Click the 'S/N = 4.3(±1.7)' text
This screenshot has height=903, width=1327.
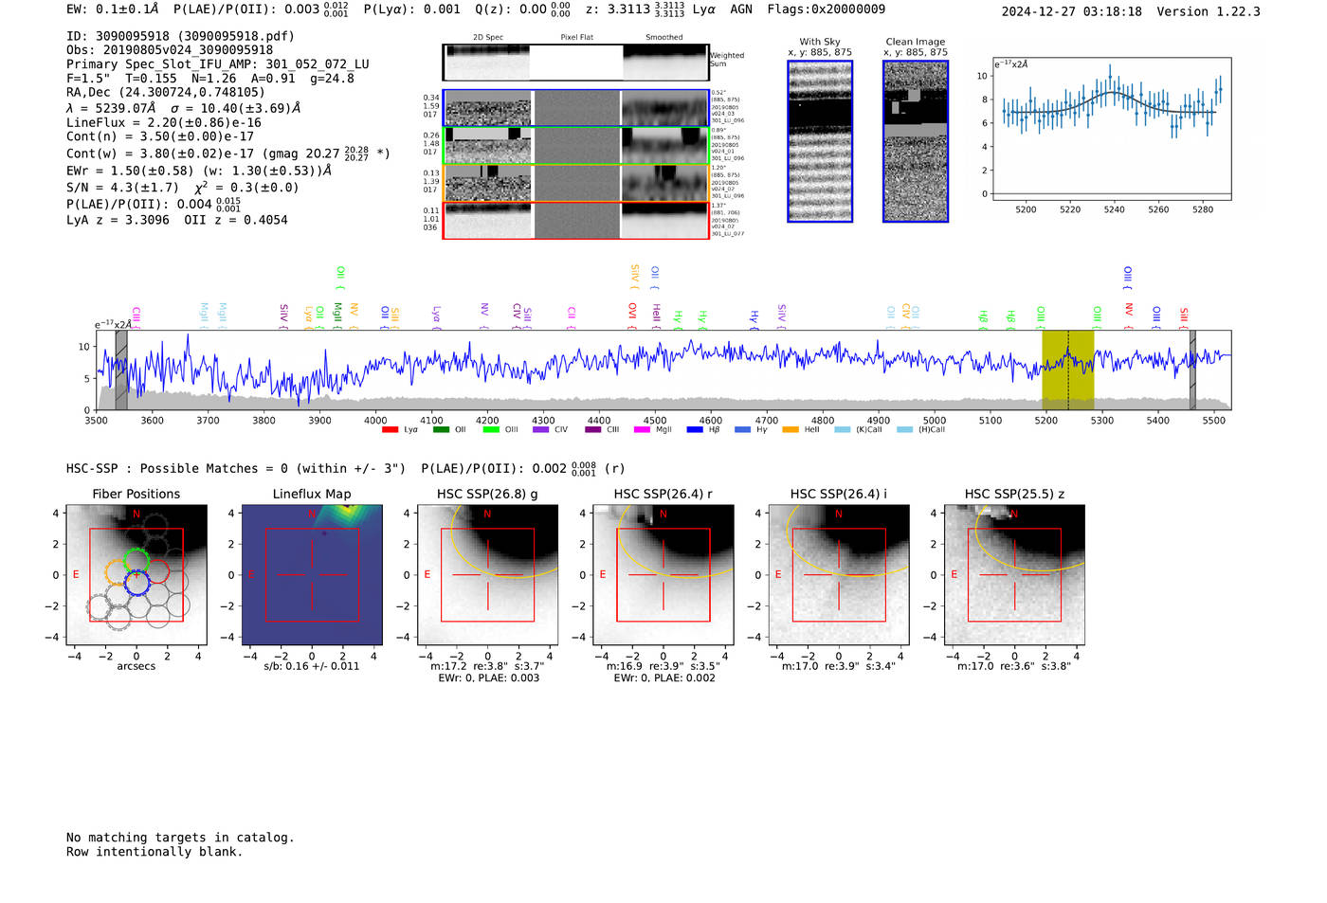[122, 188]
